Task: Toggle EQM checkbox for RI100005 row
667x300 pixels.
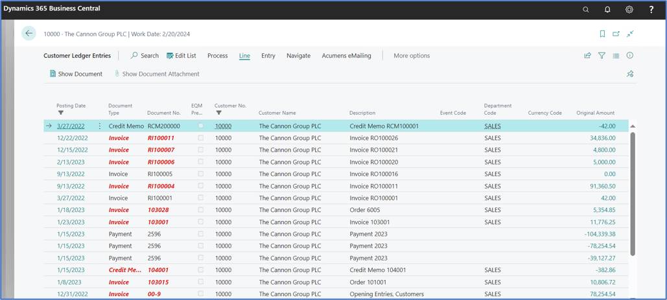Action: [x=201, y=174]
